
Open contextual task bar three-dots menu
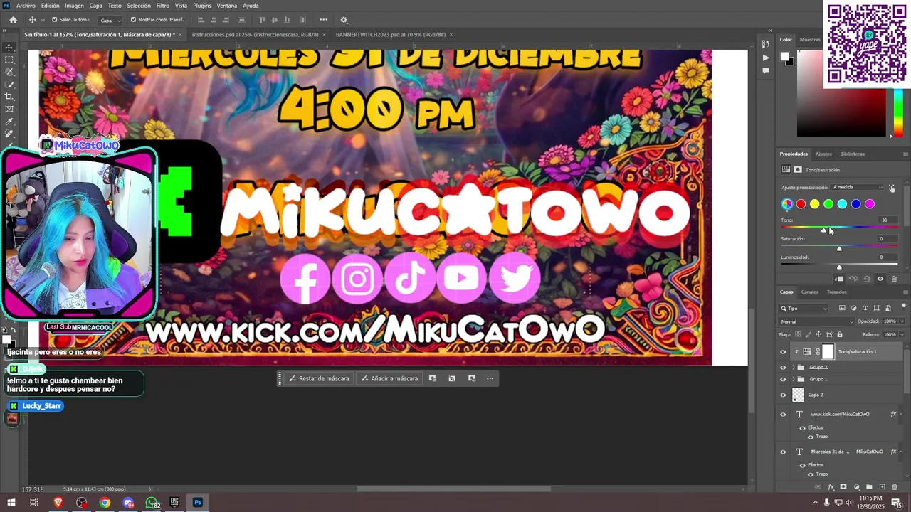tap(490, 378)
